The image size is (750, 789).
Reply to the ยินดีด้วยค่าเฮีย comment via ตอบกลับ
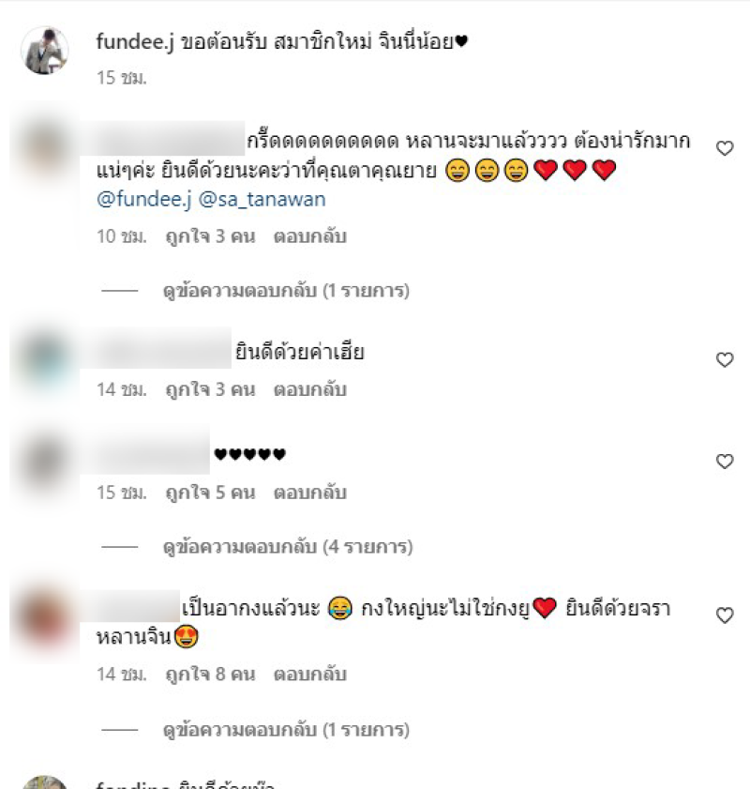point(310,389)
